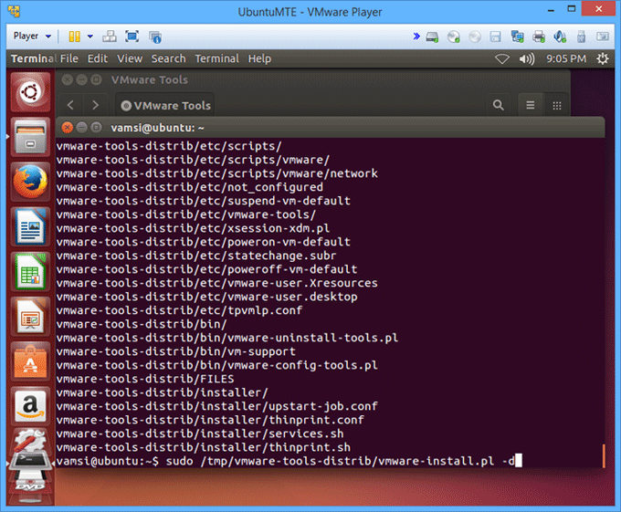Click vmware-tools-distrib/FILES output line
This screenshot has height=512, width=621.
(145, 379)
